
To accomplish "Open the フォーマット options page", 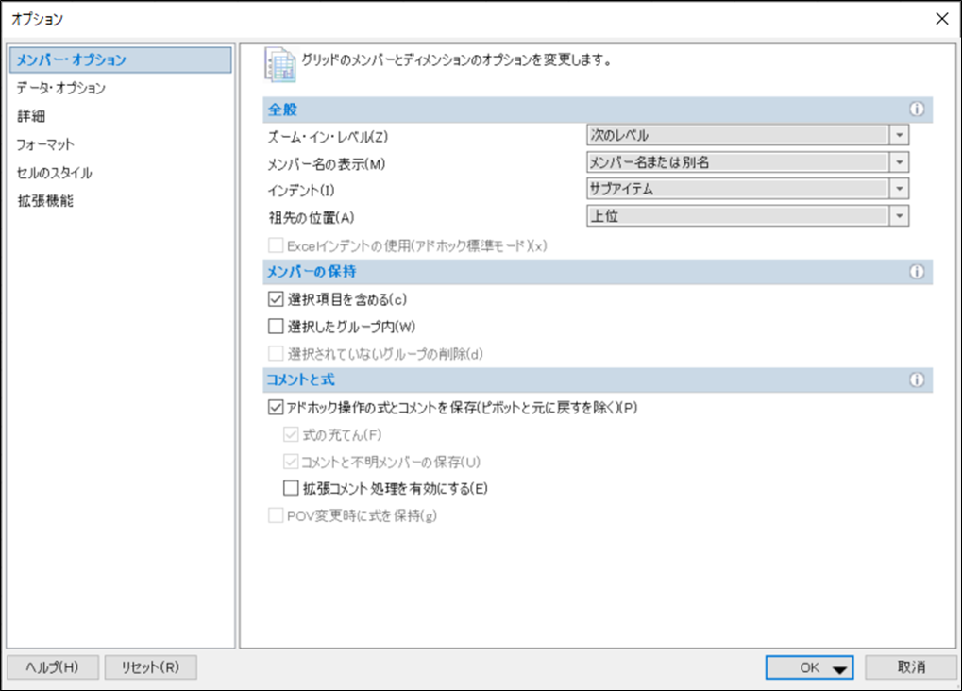I will 44,144.
